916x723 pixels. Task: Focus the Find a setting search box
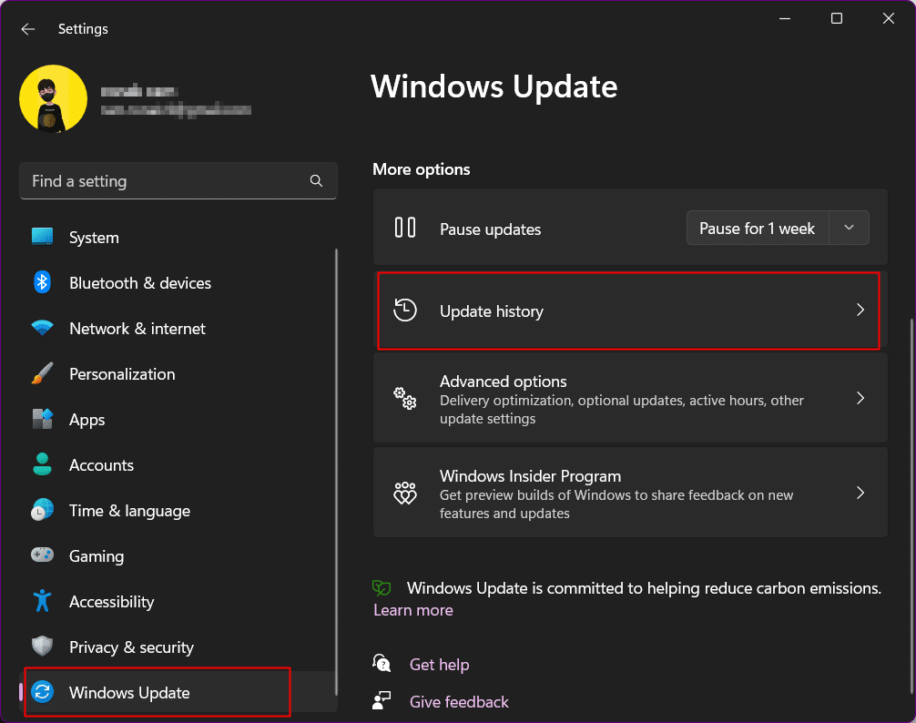click(178, 181)
